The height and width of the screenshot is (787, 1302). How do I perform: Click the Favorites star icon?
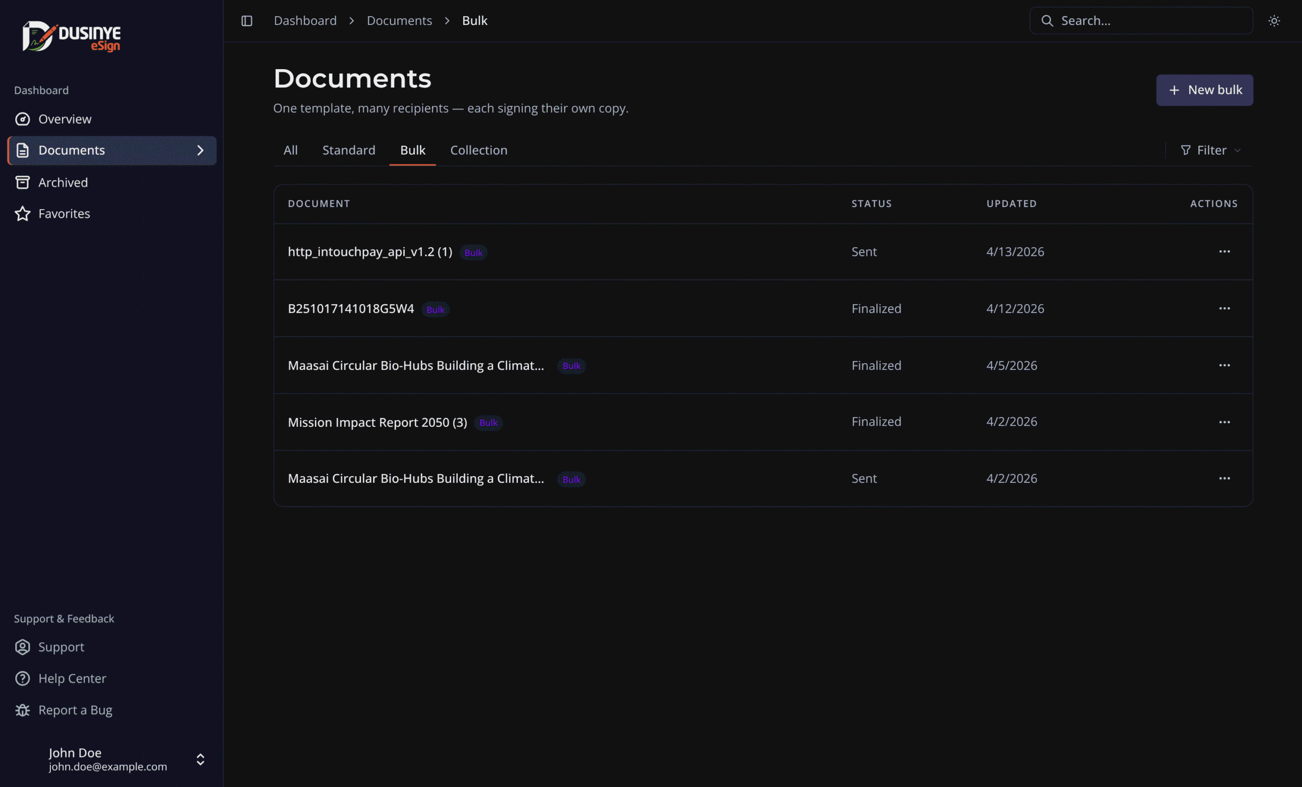pyautogui.click(x=22, y=214)
